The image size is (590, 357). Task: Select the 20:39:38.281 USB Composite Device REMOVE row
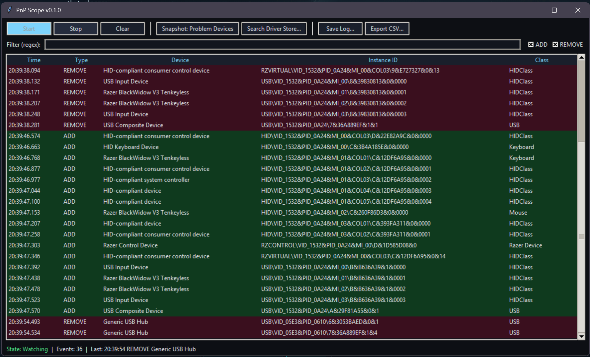coord(292,125)
